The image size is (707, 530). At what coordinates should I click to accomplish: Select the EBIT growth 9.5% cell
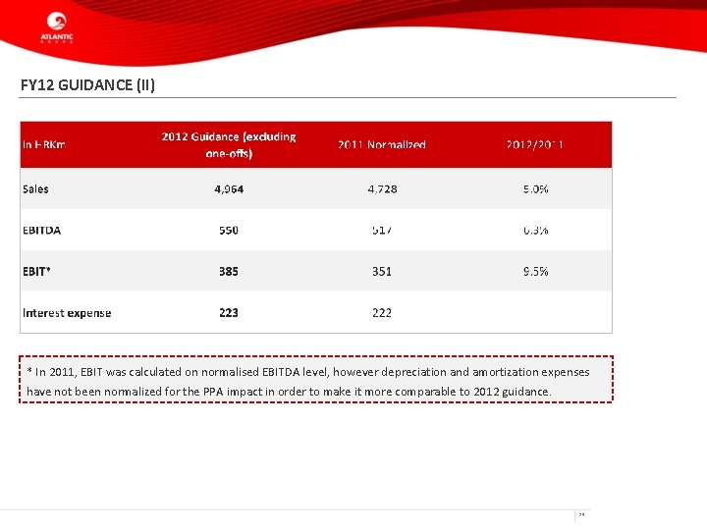[x=536, y=271]
